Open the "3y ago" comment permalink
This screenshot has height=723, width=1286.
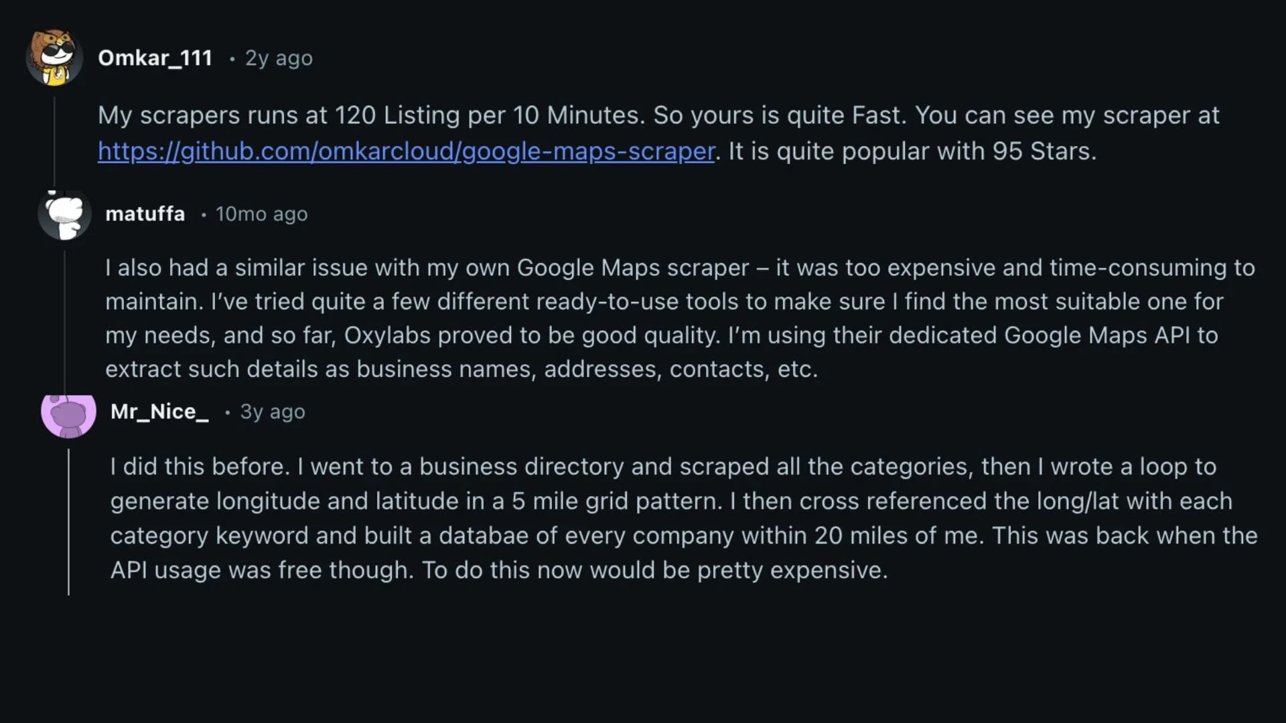coord(273,412)
